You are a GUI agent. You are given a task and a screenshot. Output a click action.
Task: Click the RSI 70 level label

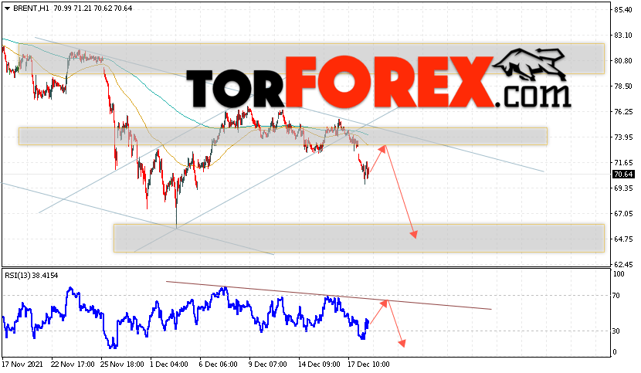(616, 295)
